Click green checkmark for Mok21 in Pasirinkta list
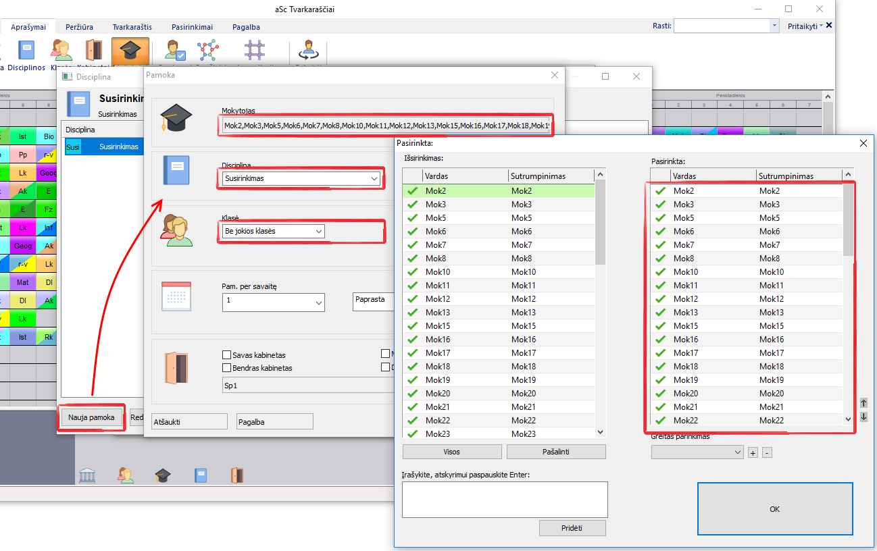The height and width of the screenshot is (551, 877). (661, 407)
